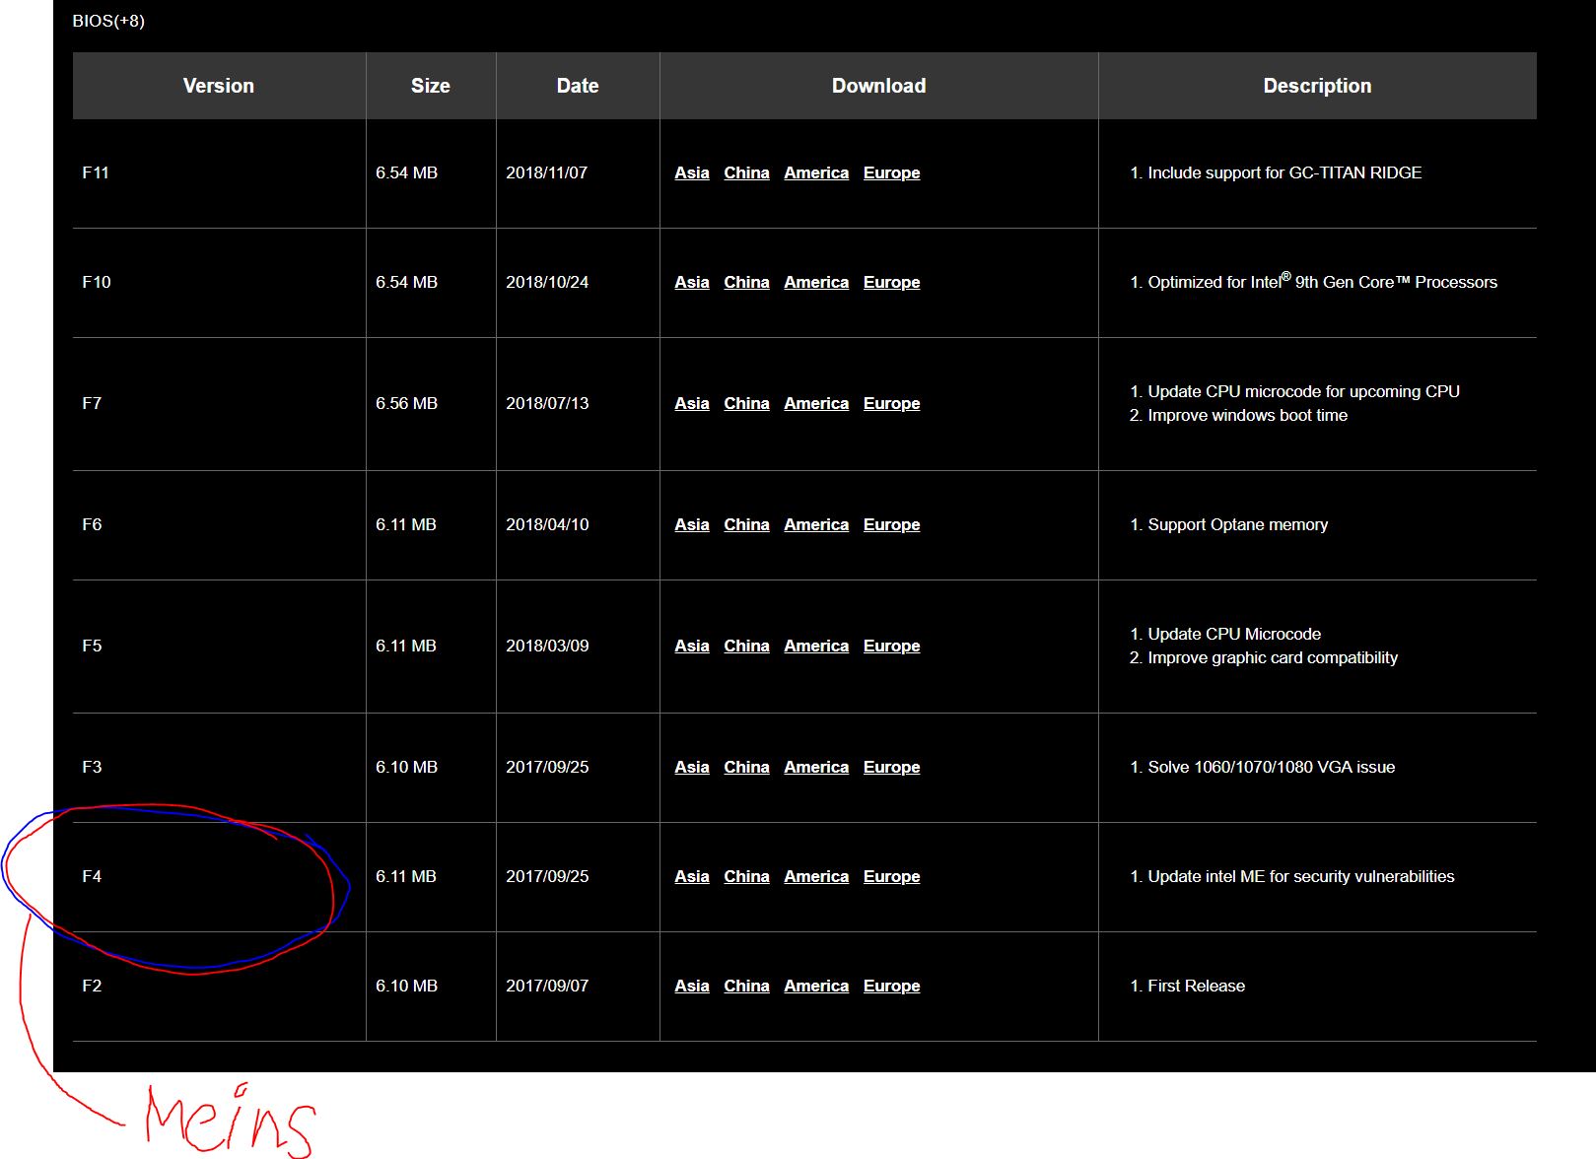Download F6 BIOS from China server
The height and width of the screenshot is (1159, 1596).
(746, 524)
